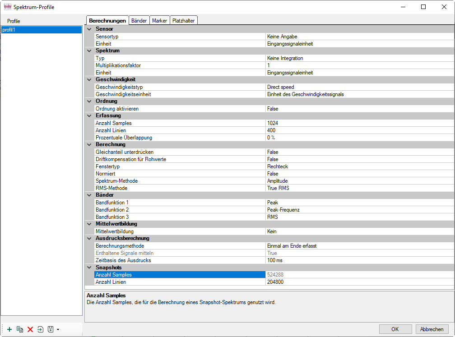Switch to the Bänder tab
This screenshot has width=455, height=337.
(x=139, y=21)
